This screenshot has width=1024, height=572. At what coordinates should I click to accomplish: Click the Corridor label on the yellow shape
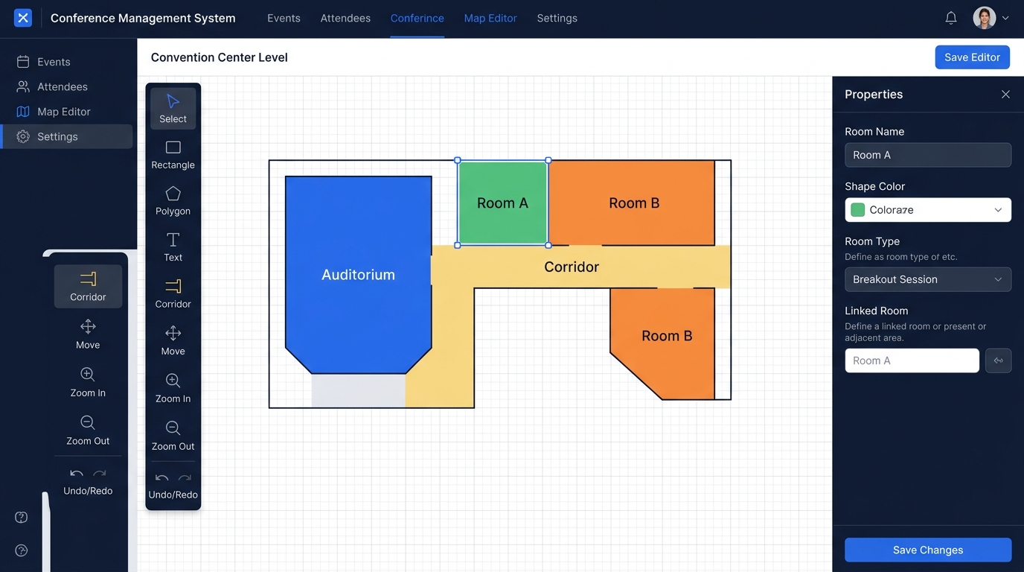click(572, 267)
